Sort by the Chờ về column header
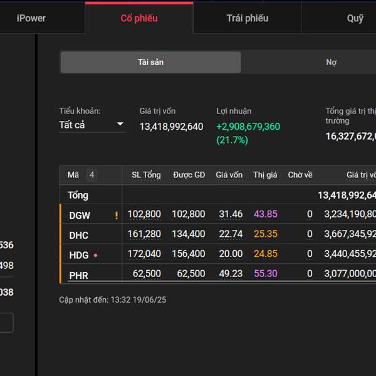This screenshot has height=376, width=376. 300,175
